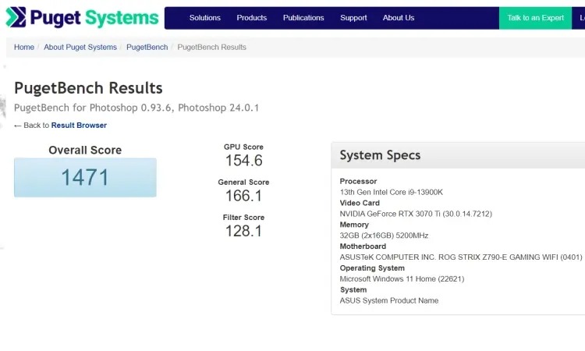The image size is (585, 351).
Task: Click the GPU Score value 154.6
Action: tap(243, 161)
